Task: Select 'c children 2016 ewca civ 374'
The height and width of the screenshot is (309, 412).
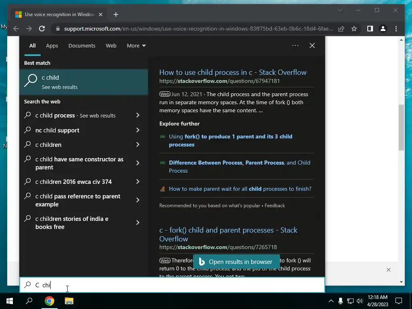Action: [x=74, y=181]
